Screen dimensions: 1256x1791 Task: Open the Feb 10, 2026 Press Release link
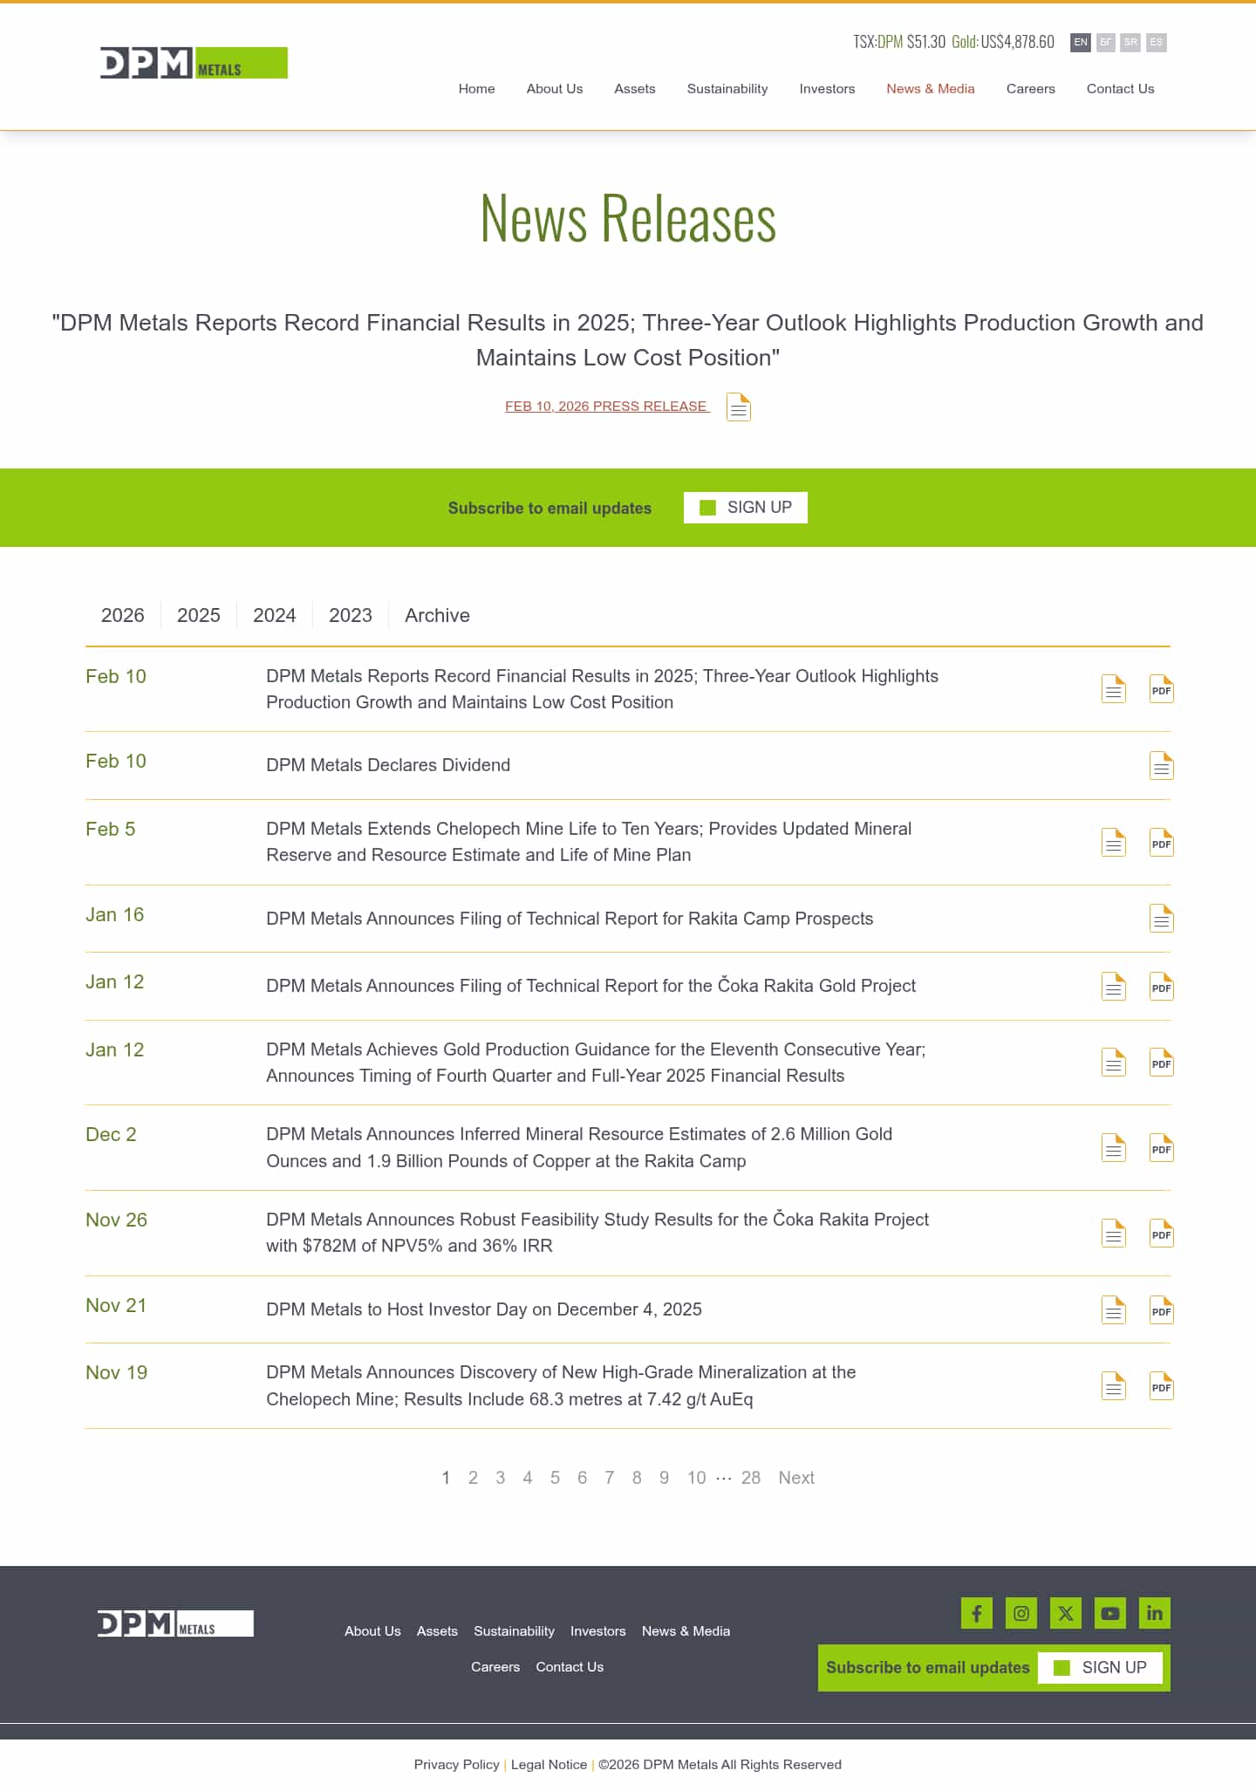[607, 407]
